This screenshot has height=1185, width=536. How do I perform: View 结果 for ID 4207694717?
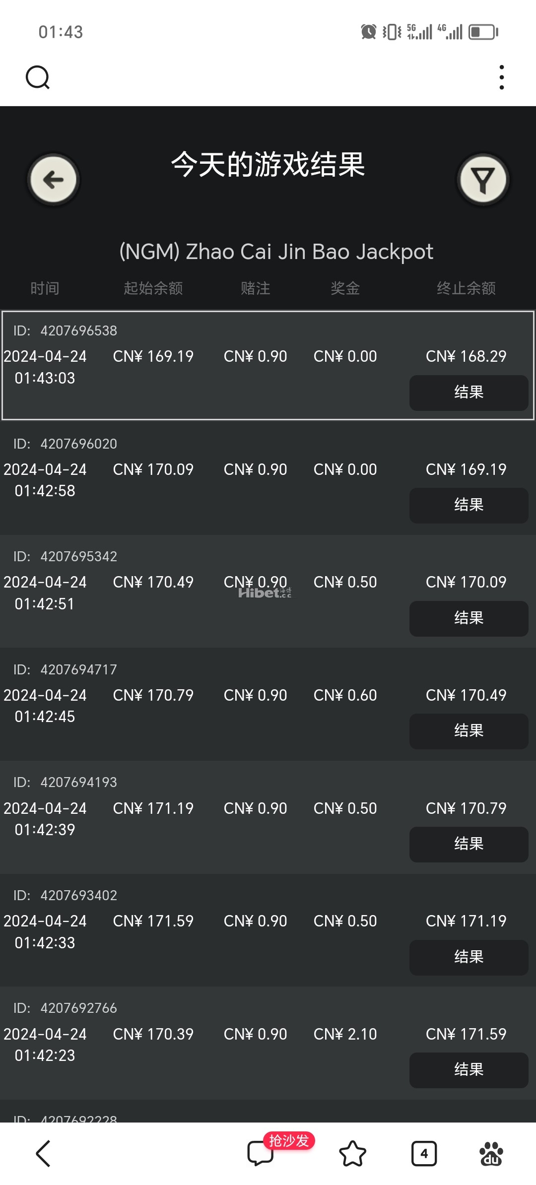point(469,731)
